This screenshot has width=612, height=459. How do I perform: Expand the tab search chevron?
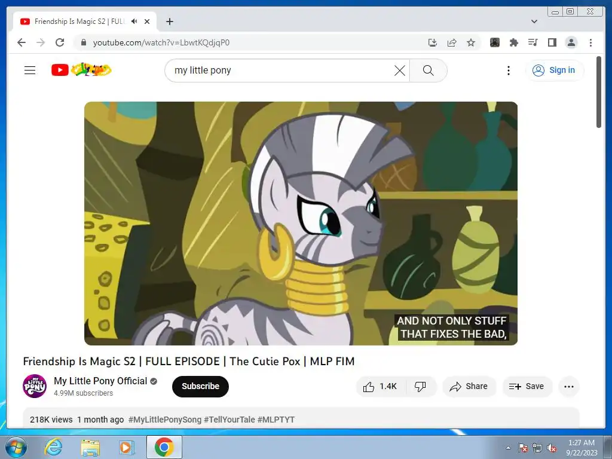click(x=534, y=22)
